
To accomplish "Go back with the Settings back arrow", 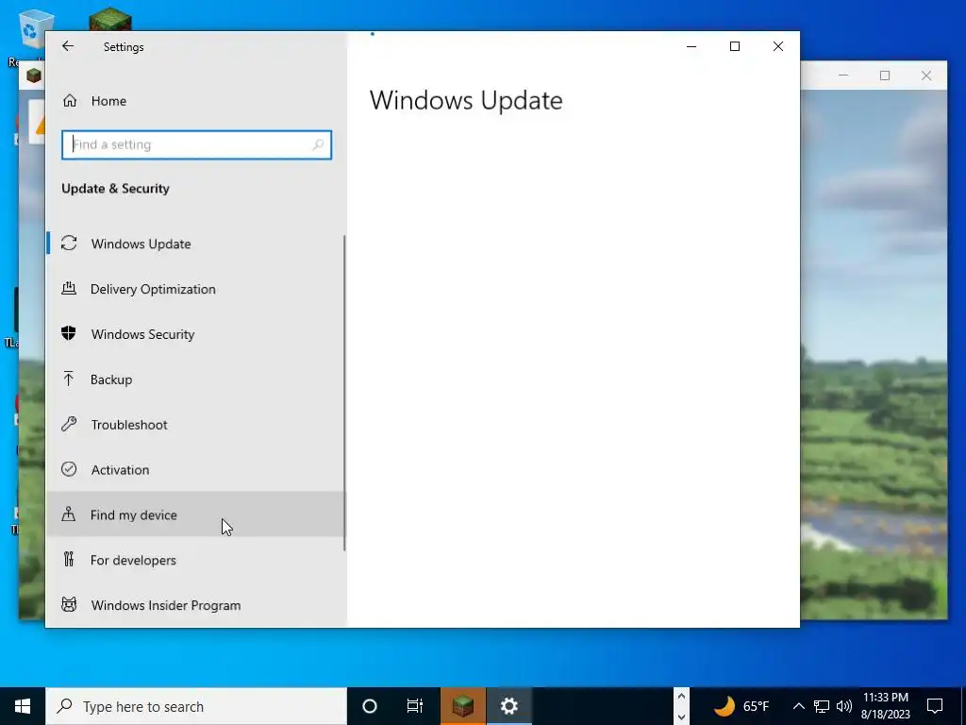I will [x=68, y=46].
